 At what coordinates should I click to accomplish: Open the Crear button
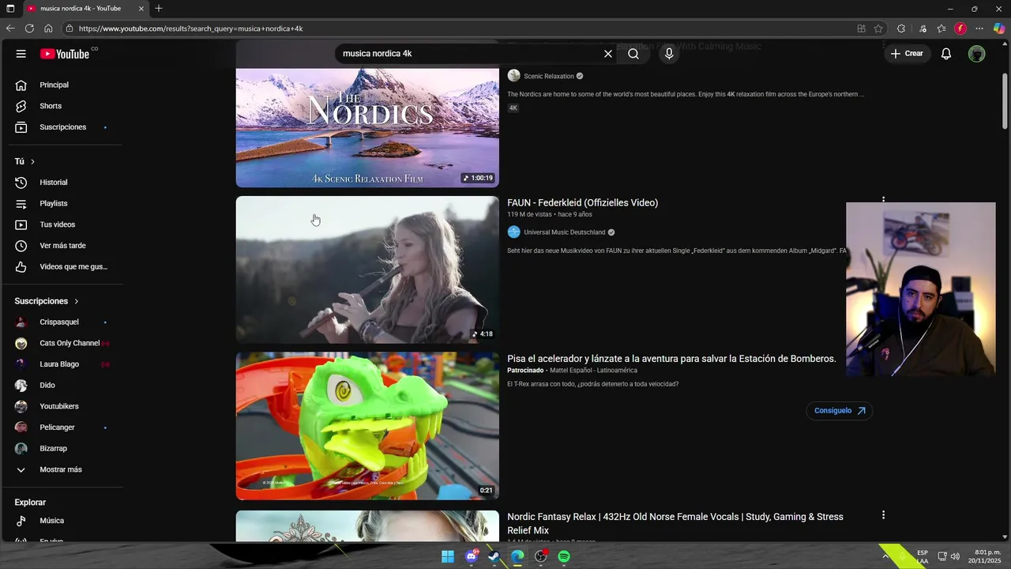coord(907,54)
